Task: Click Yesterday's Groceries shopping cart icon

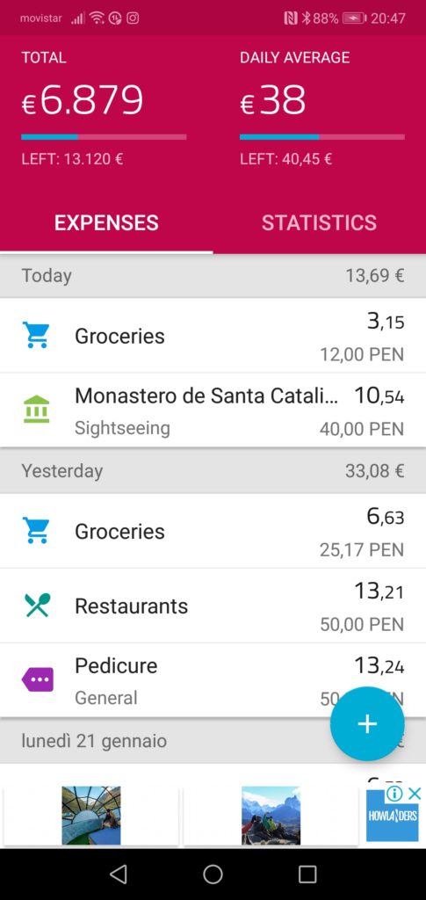Action: click(x=35, y=531)
